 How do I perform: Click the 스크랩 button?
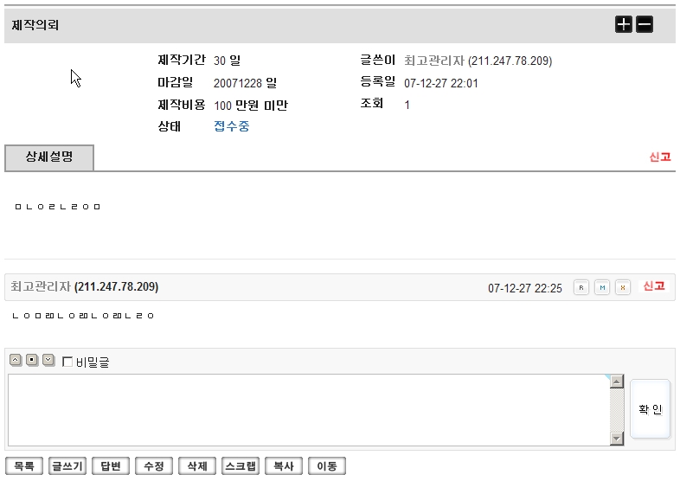point(240,466)
